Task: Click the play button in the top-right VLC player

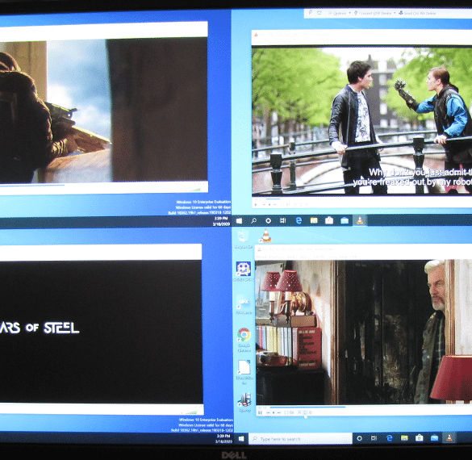Action: (256, 204)
